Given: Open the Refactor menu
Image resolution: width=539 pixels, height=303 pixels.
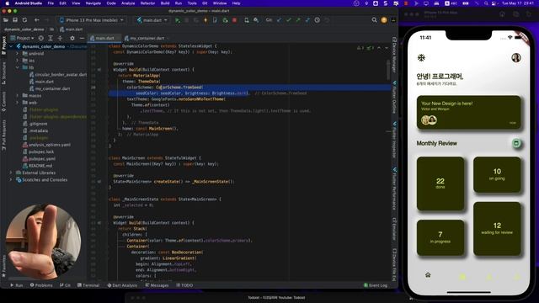Looking at the screenshot, I should click(148, 3).
